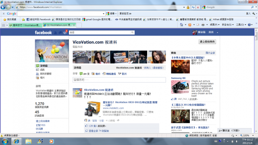
Task: Click the magnifier in IE Google search box
Action: 252,7
